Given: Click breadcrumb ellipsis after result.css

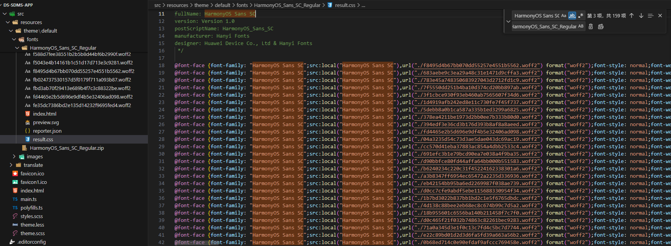Looking at the screenshot, I should pyautogui.click(x=363, y=5).
